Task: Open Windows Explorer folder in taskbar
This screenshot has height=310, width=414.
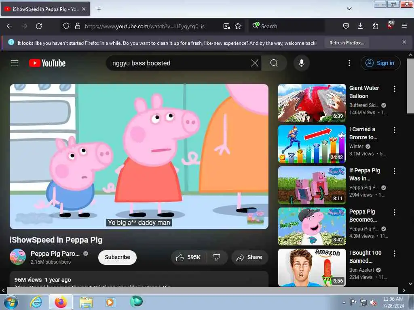Action: click(86, 302)
